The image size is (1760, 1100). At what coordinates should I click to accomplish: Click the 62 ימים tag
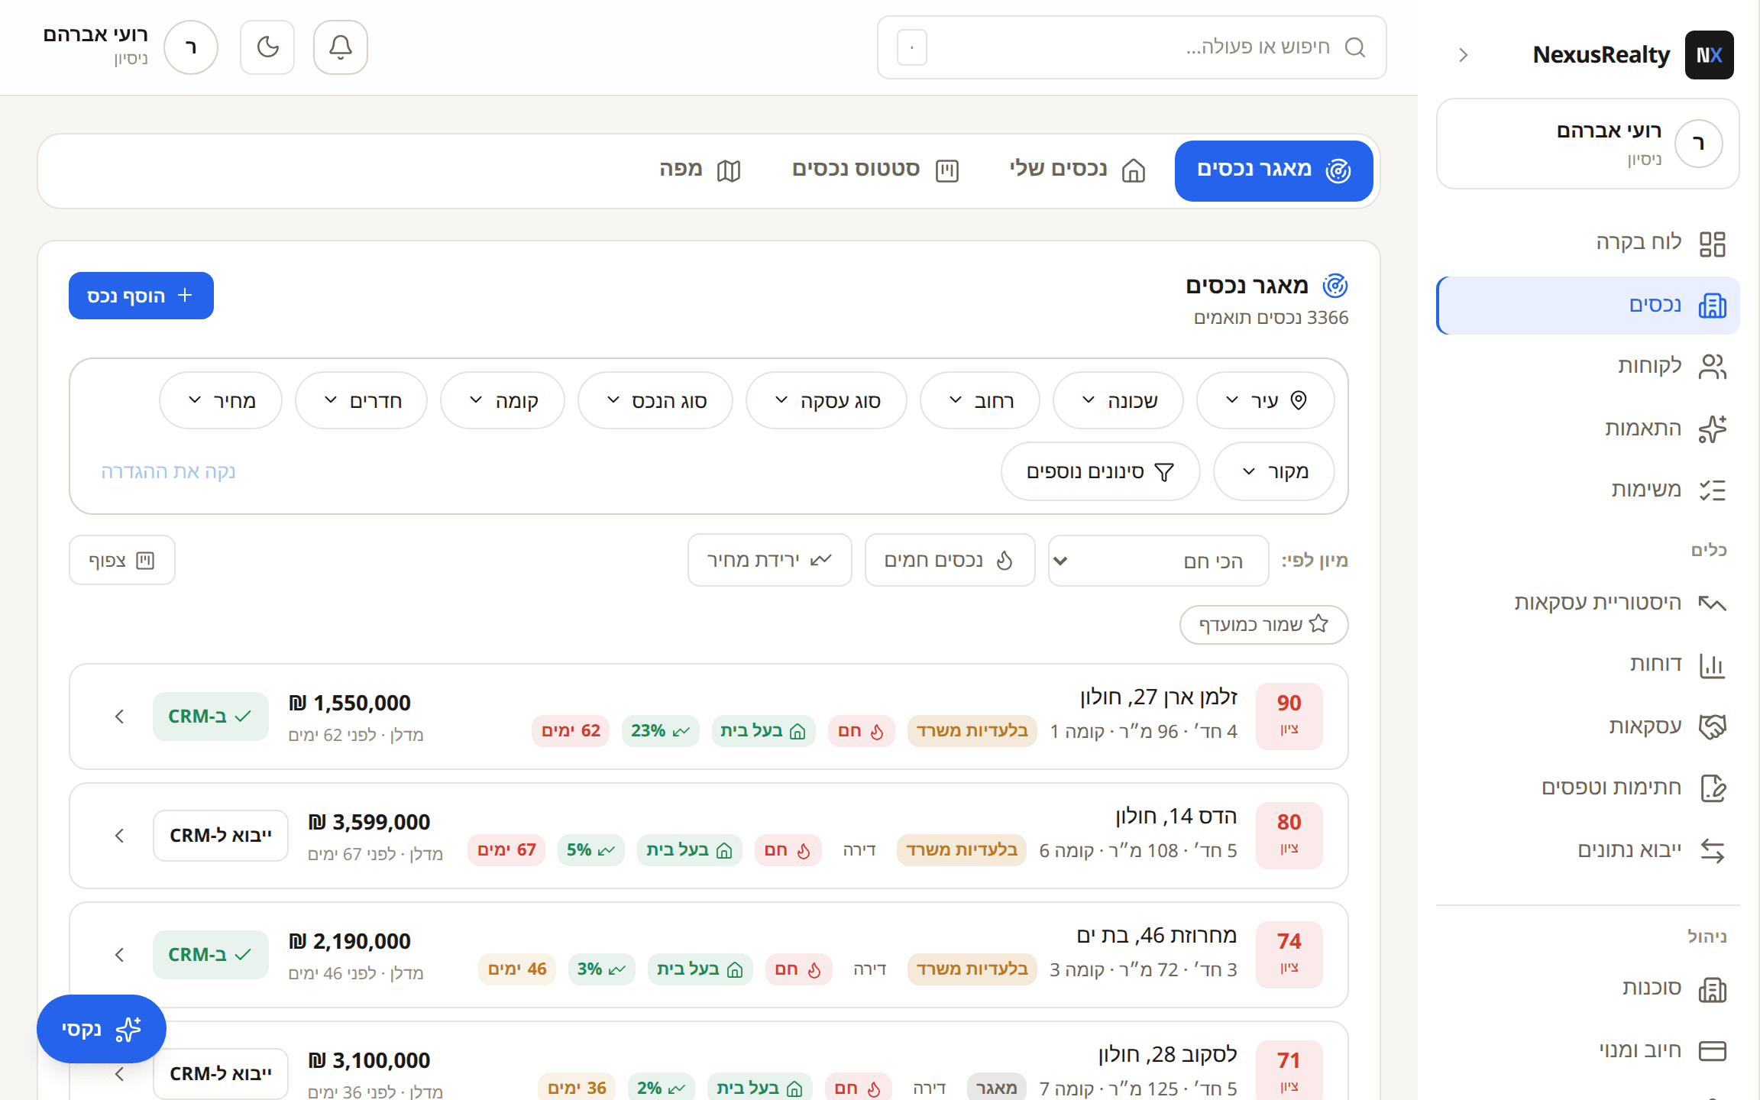[x=571, y=731]
